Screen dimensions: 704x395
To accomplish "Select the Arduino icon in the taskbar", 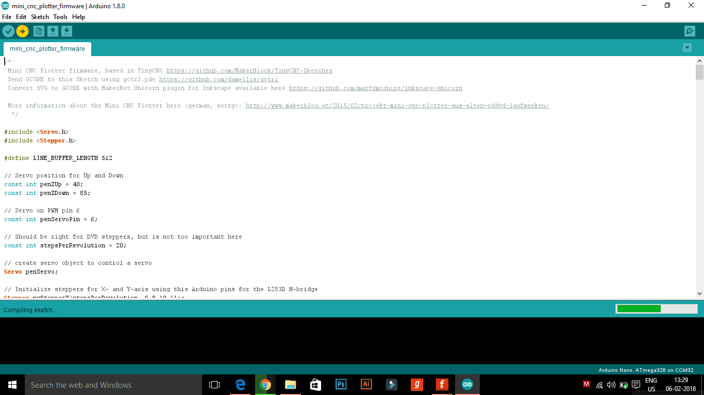I will point(467,384).
